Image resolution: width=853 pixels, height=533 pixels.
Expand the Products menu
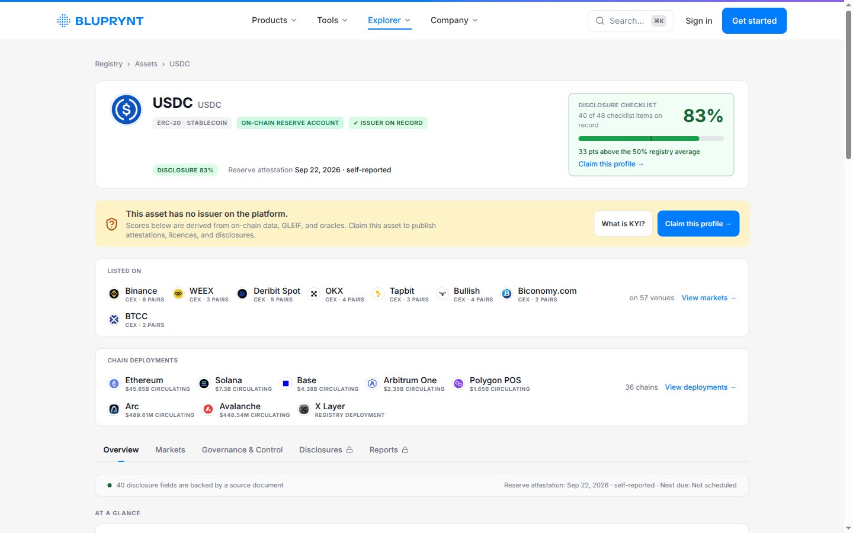click(274, 20)
